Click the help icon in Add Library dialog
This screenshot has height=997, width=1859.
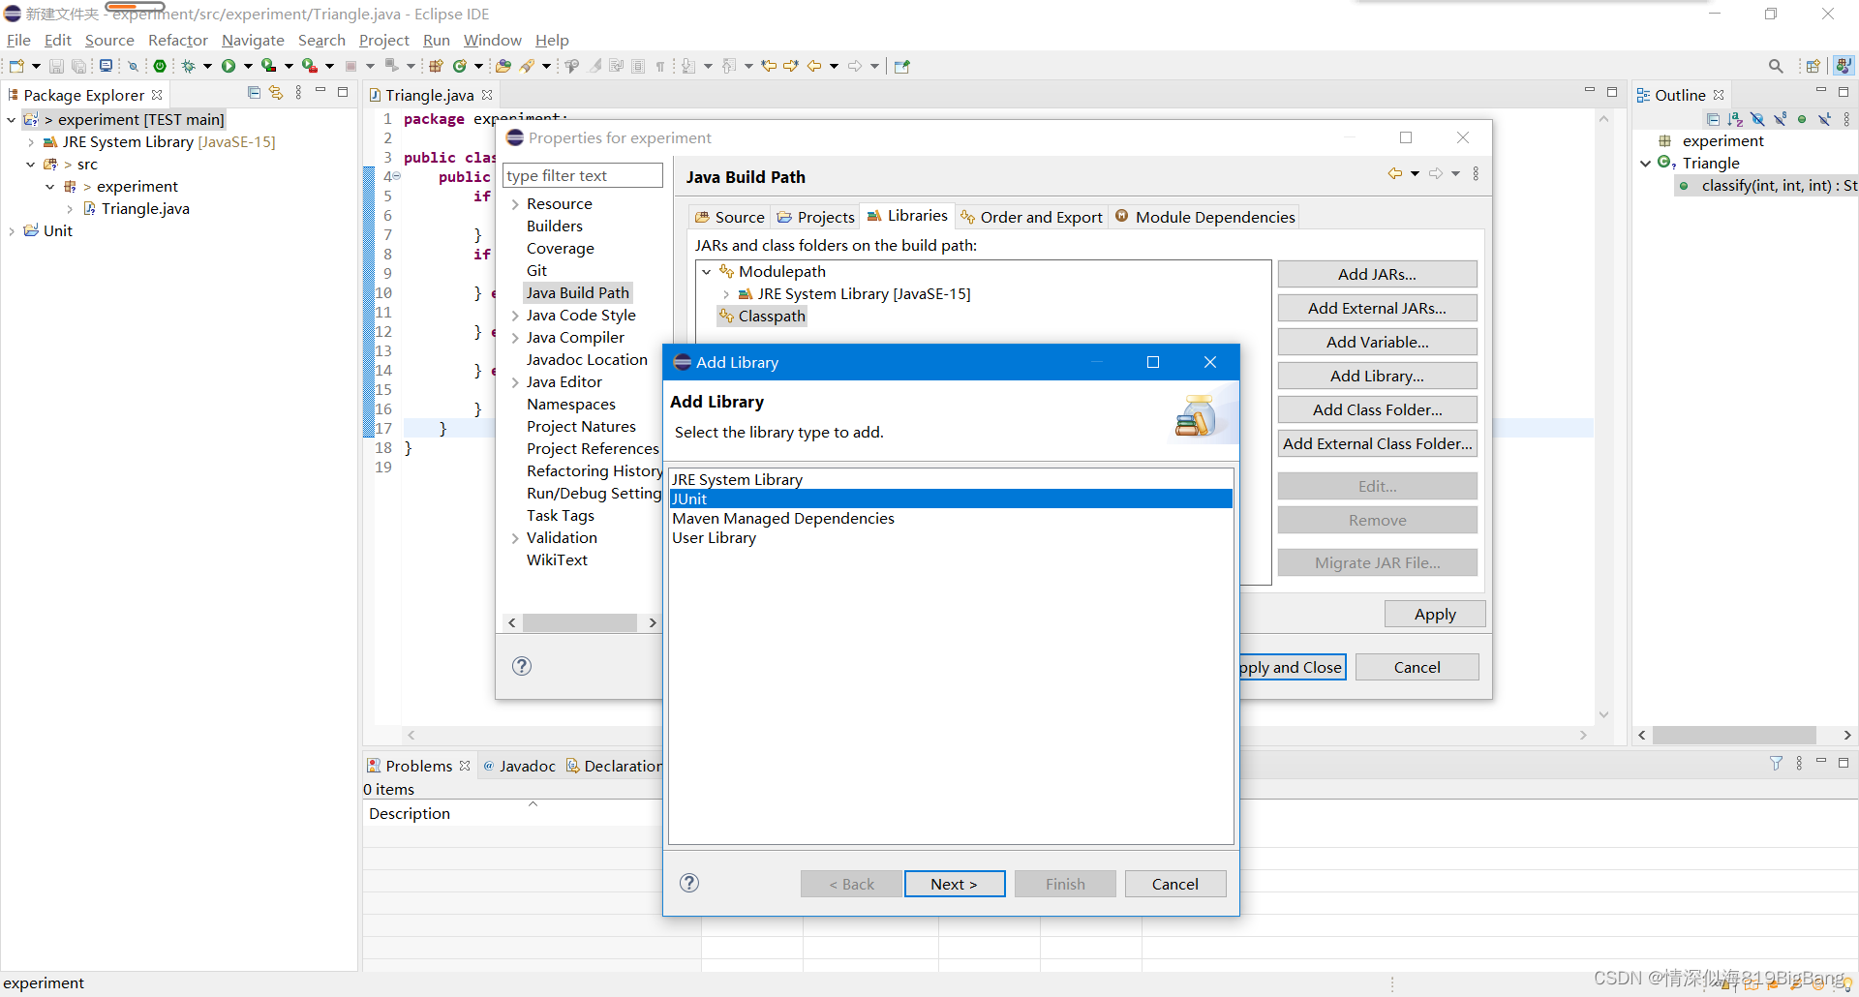(x=689, y=883)
